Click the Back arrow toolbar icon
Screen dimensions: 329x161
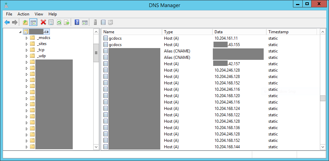(x=7, y=23)
